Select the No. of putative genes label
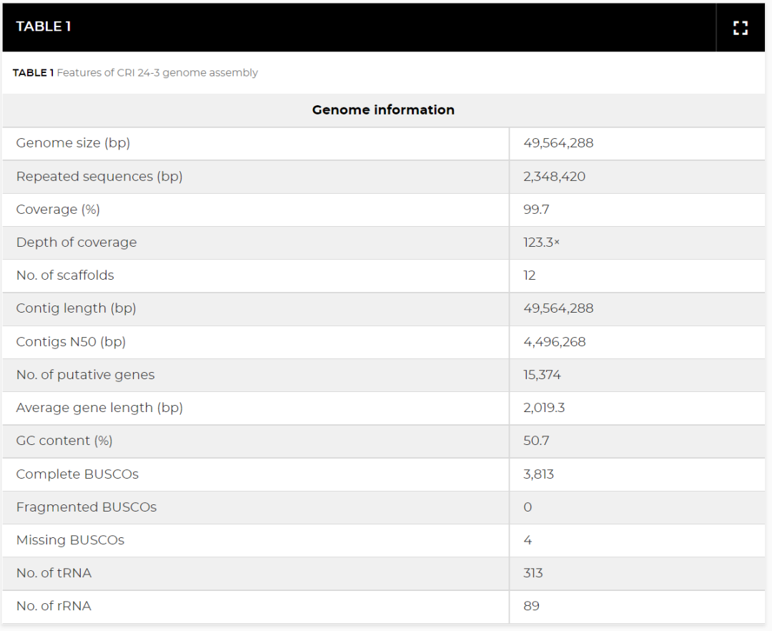 [x=85, y=375]
